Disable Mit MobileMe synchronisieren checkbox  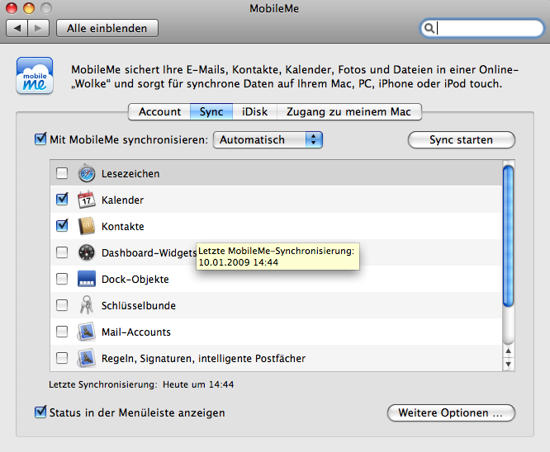40,139
